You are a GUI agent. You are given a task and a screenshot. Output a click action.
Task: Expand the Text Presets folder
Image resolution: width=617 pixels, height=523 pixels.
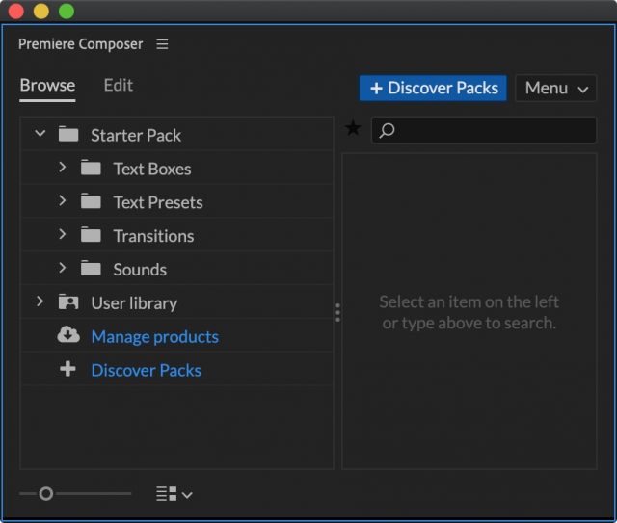point(62,201)
